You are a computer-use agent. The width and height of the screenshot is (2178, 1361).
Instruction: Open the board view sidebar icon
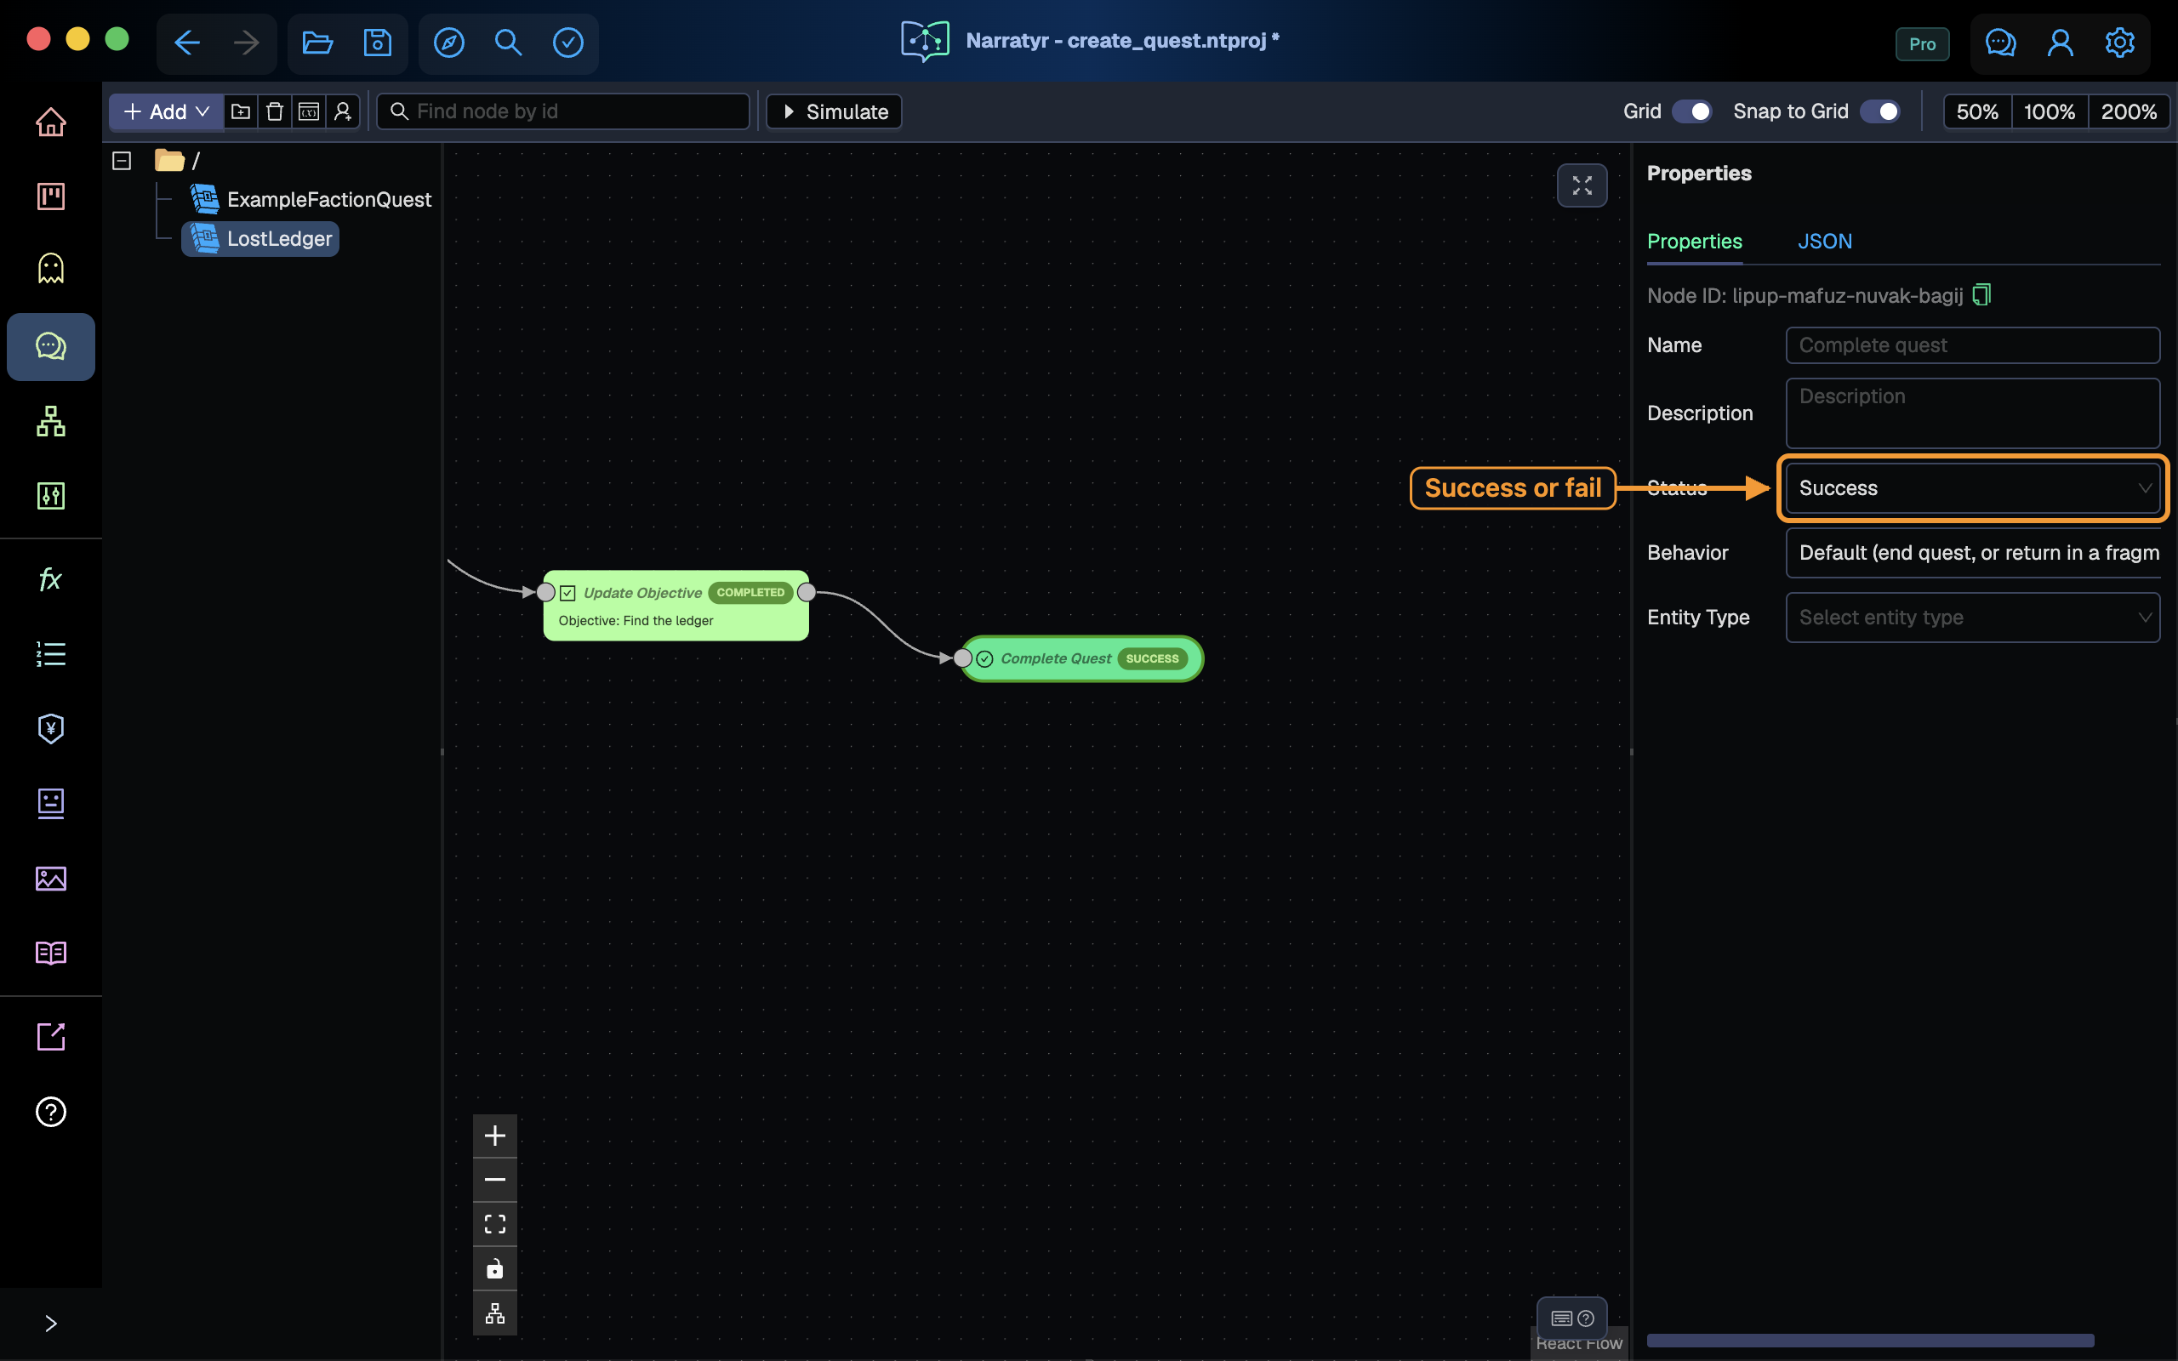point(50,196)
